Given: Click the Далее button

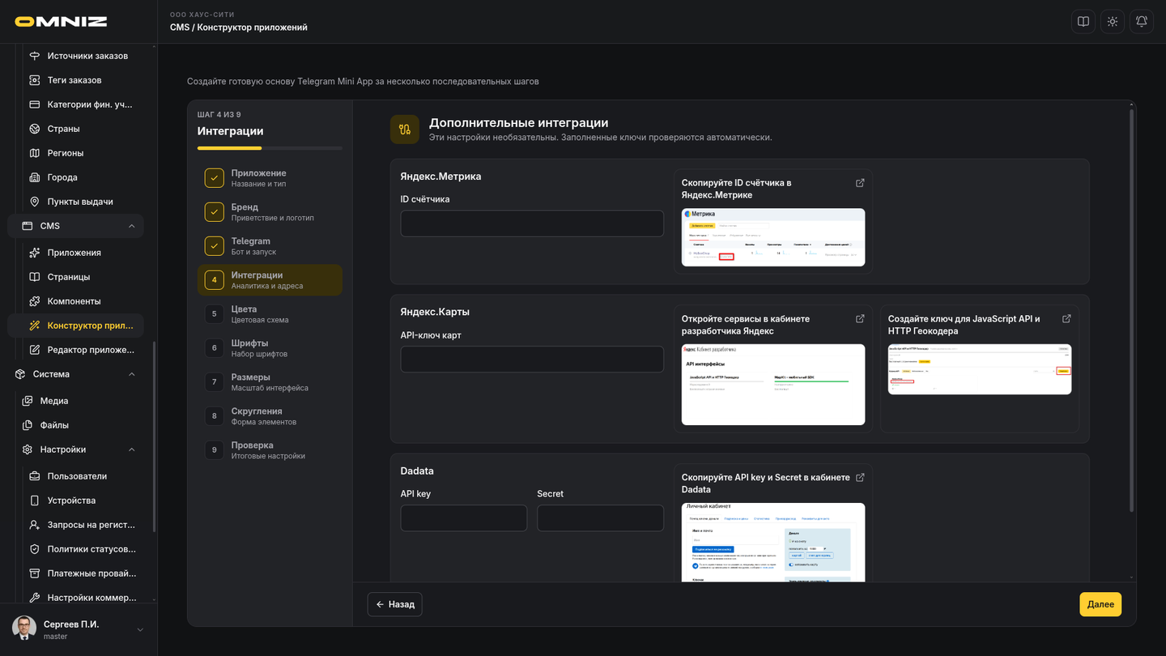Looking at the screenshot, I should pyautogui.click(x=1100, y=604).
